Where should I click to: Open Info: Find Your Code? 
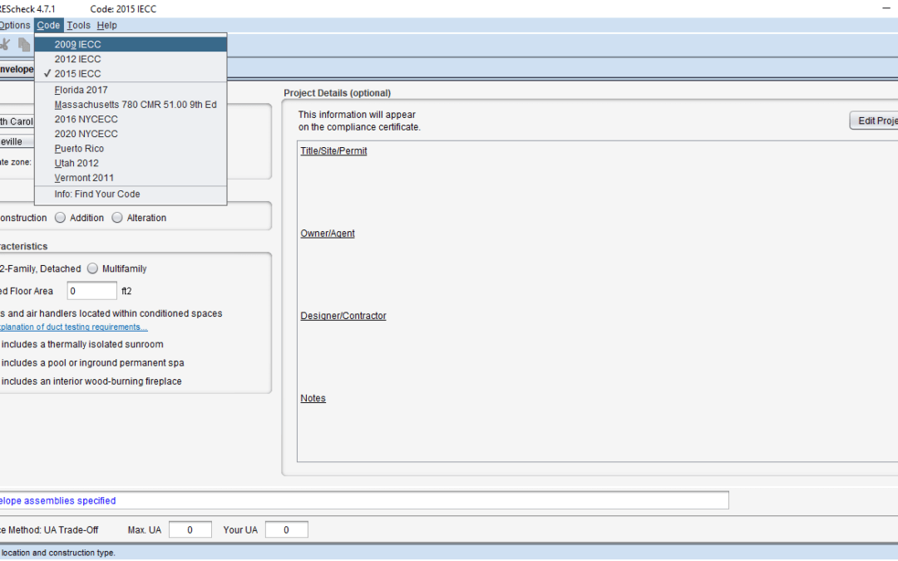click(97, 194)
